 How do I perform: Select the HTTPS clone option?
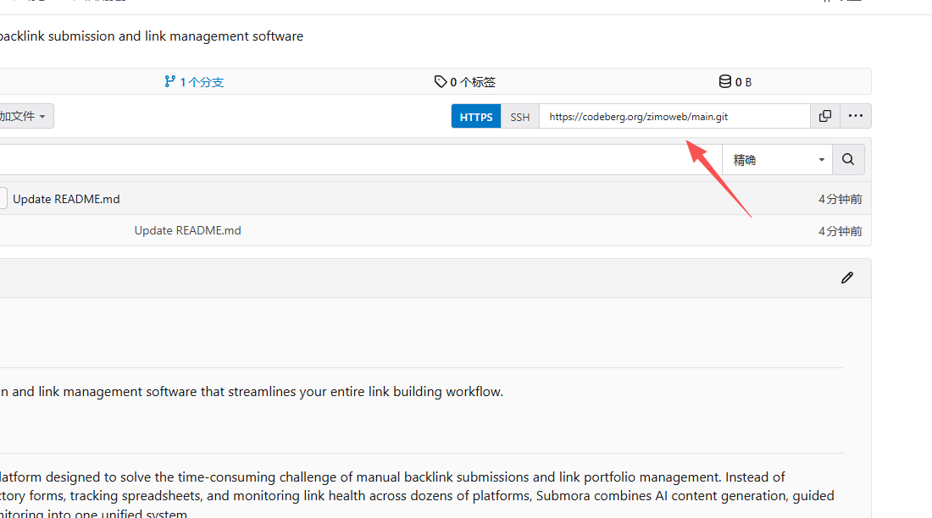click(476, 117)
